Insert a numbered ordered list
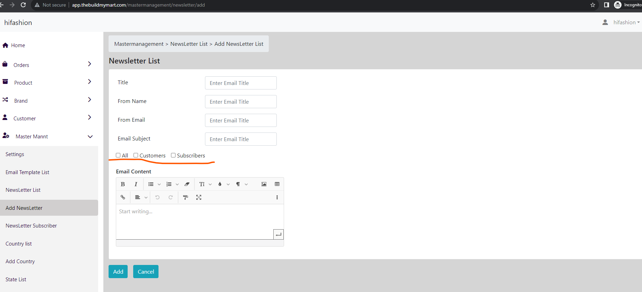Screen dimensions: 642x292 click(x=169, y=184)
